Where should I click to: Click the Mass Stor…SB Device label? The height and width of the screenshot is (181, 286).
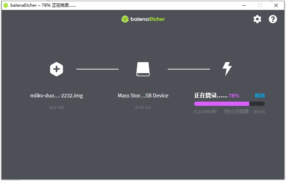[x=143, y=96]
